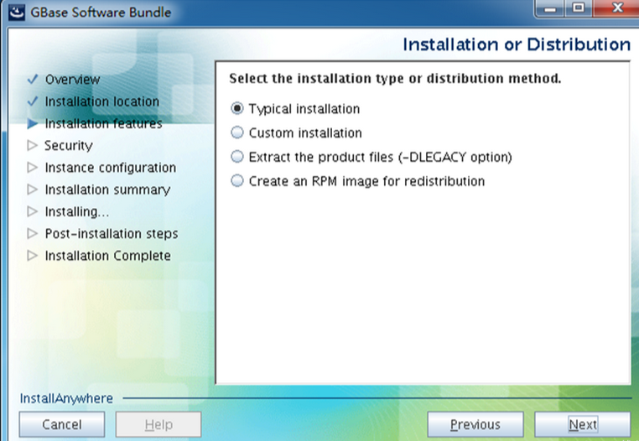Click the Installation features step label

[x=103, y=123]
